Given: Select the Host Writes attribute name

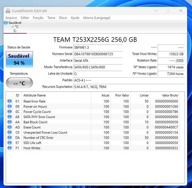Looking at the screenshot, I should point(32,148).
